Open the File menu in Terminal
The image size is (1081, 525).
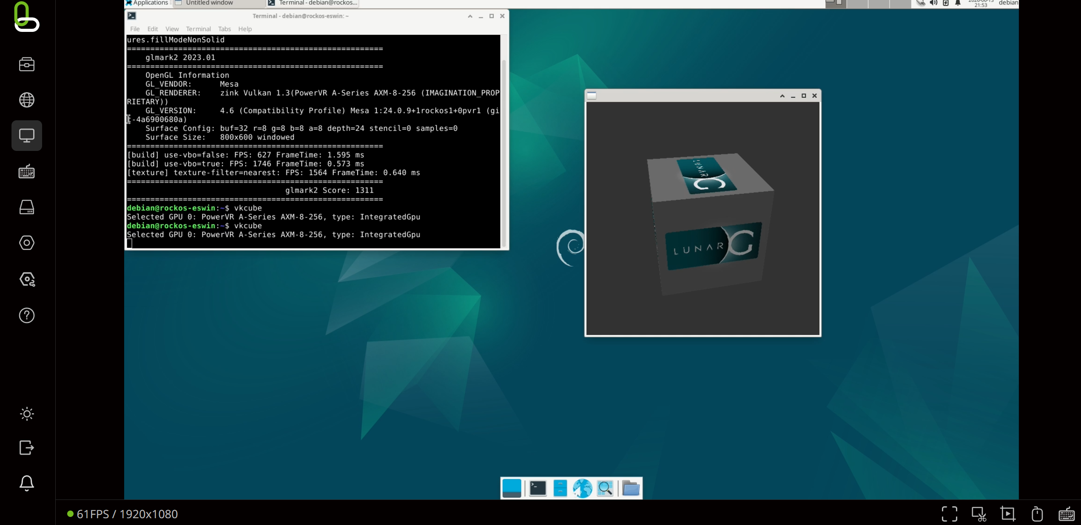coord(135,29)
